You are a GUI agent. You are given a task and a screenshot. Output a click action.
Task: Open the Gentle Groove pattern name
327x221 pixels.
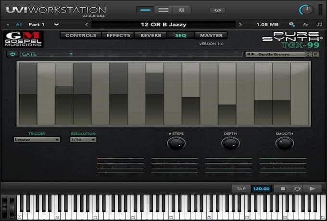point(274,54)
